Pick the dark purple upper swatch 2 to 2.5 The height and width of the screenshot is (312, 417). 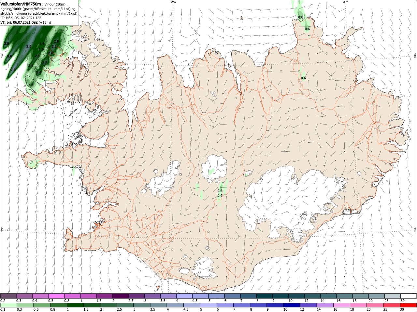pyautogui.click(x=120, y=296)
